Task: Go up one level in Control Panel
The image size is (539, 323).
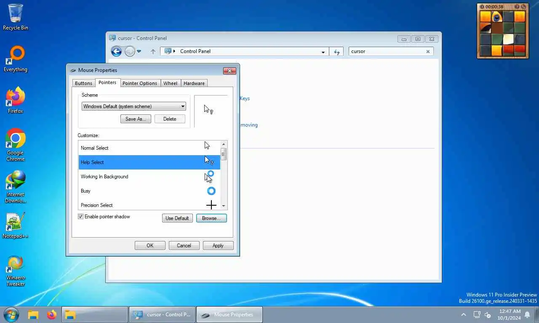Action: click(153, 52)
